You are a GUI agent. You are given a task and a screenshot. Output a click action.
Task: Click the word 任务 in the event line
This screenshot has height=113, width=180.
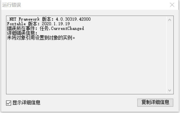[44, 28]
